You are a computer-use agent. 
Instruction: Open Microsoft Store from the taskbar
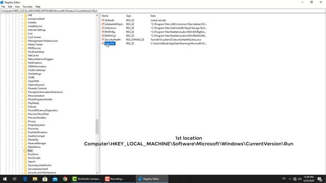point(45,179)
